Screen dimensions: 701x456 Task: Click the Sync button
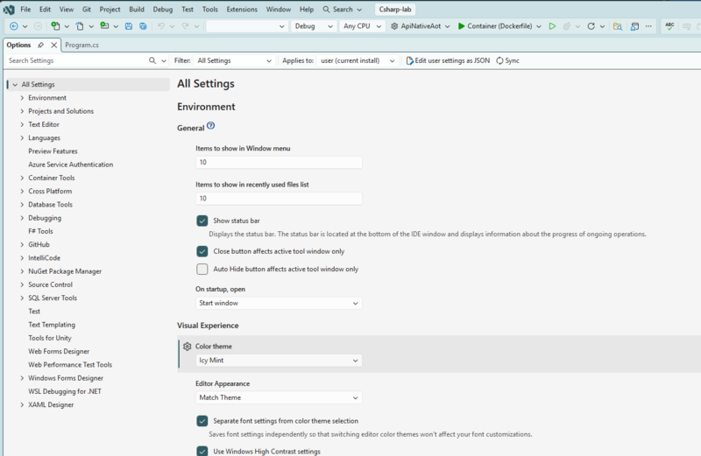(x=507, y=60)
